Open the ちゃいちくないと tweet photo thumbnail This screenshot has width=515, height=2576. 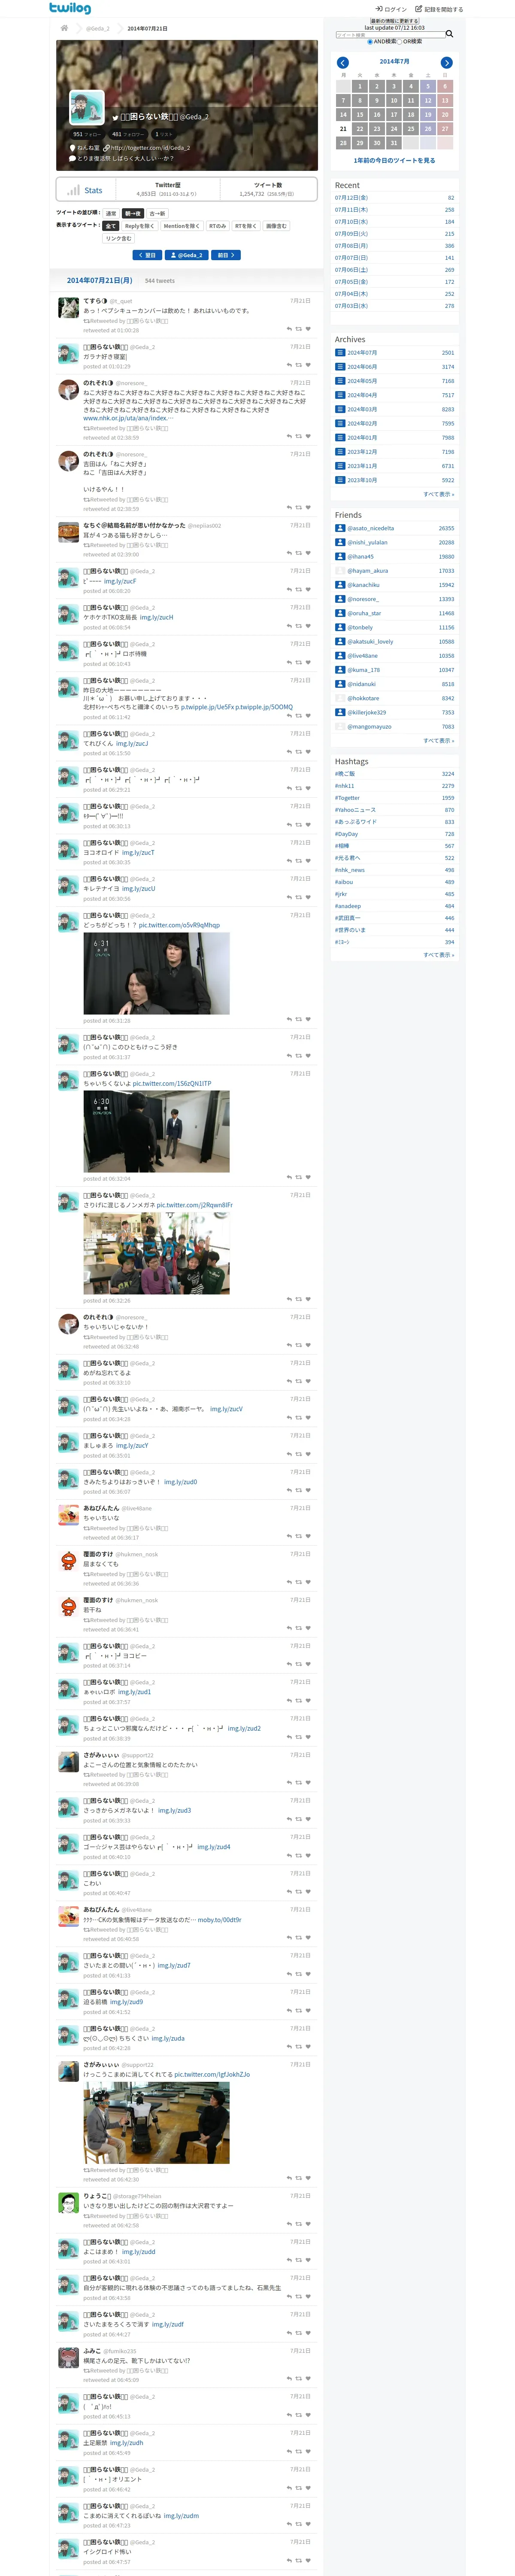click(156, 1131)
